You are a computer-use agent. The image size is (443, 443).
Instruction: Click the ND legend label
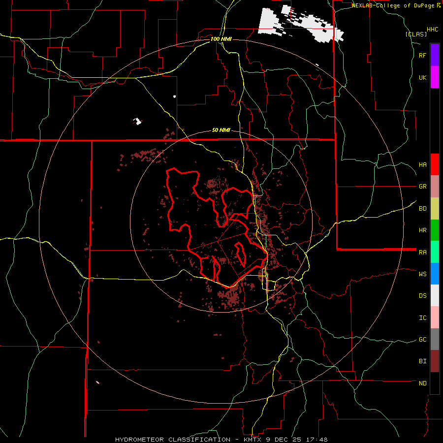tap(422, 383)
